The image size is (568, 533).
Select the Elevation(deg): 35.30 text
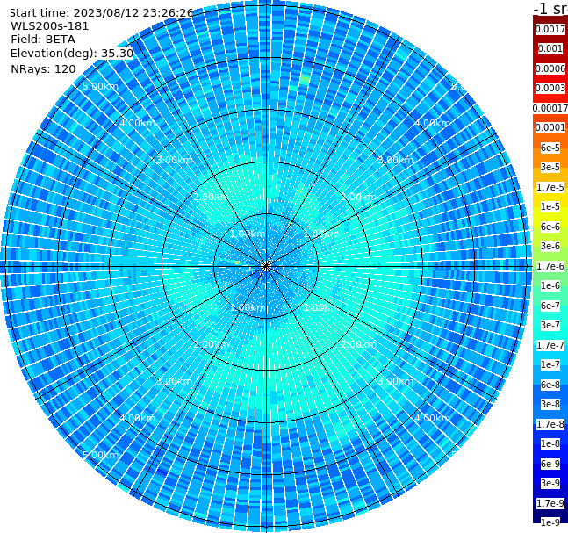pos(72,54)
